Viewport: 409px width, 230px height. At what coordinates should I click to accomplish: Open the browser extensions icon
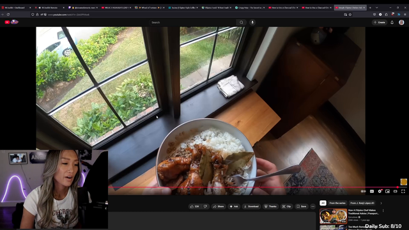(x=386, y=15)
